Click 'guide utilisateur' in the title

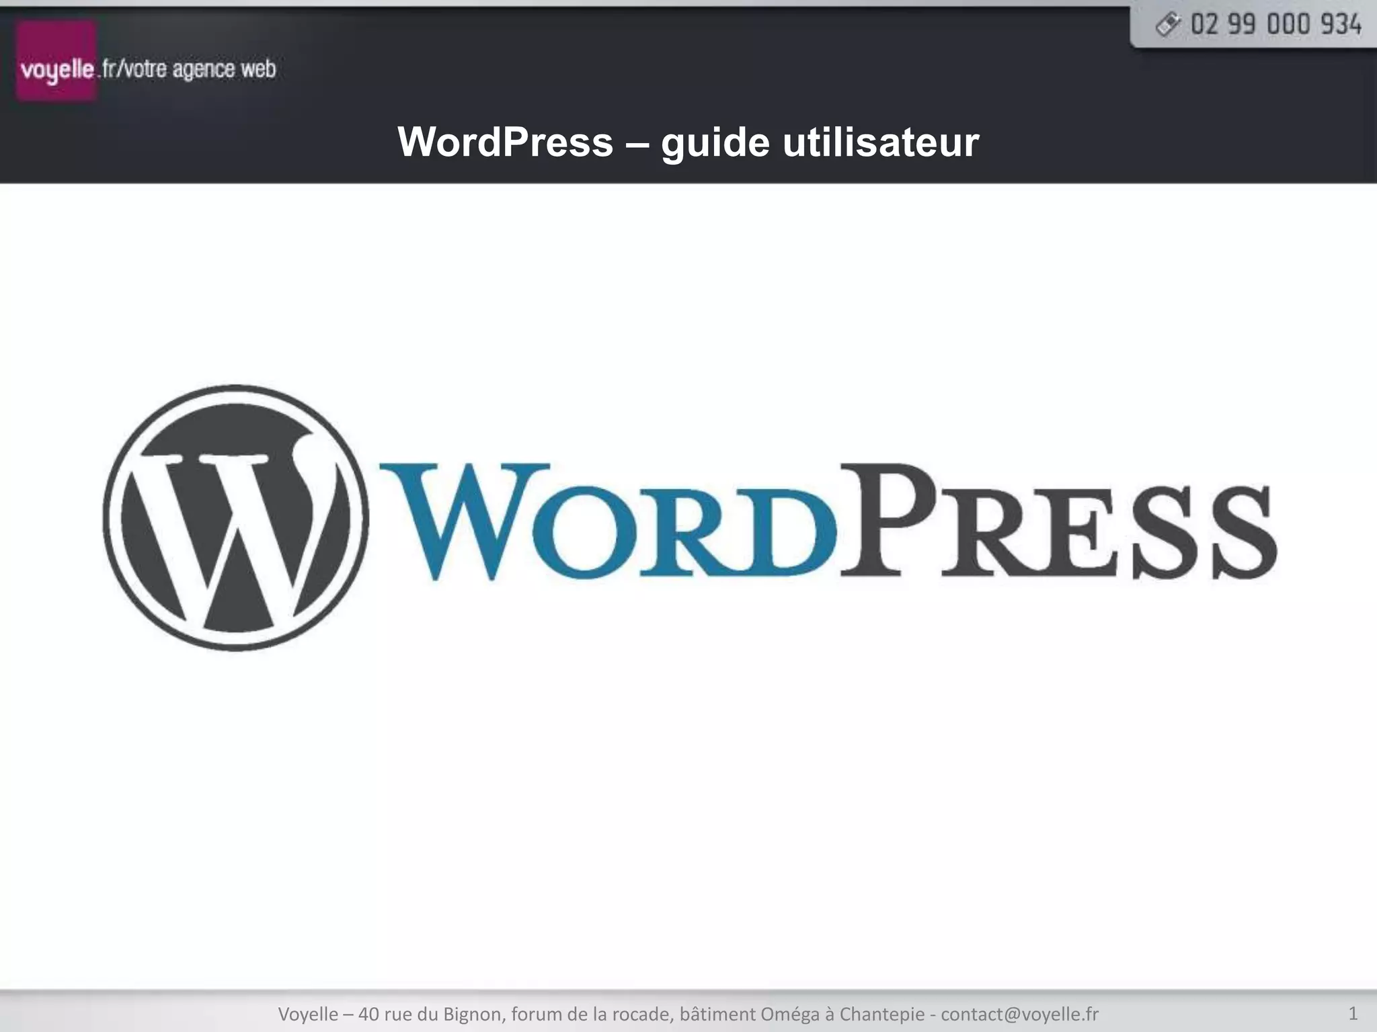coord(820,142)
